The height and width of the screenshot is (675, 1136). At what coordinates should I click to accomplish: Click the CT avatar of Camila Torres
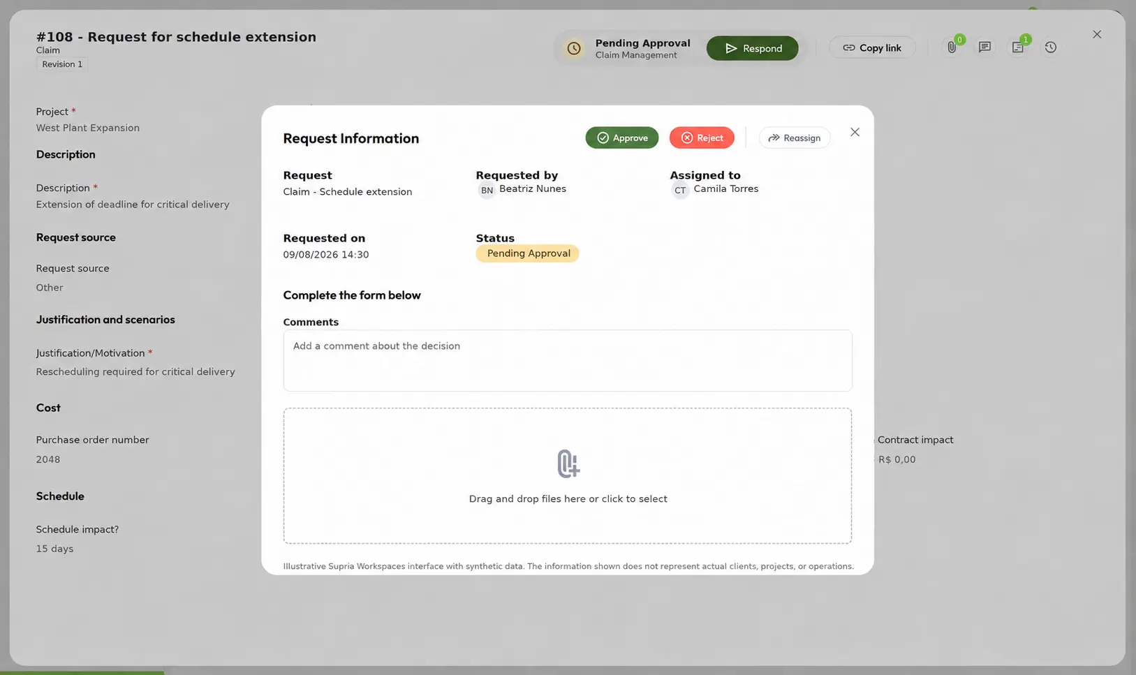(x=680, y=190)
